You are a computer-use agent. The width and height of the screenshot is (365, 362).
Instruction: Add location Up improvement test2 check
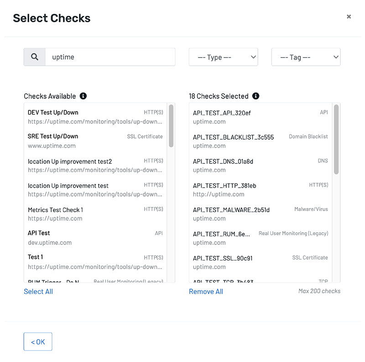click(x=95, y=165)
